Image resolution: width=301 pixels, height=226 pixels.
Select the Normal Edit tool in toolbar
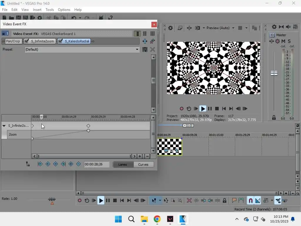click(x=154, y=201)
